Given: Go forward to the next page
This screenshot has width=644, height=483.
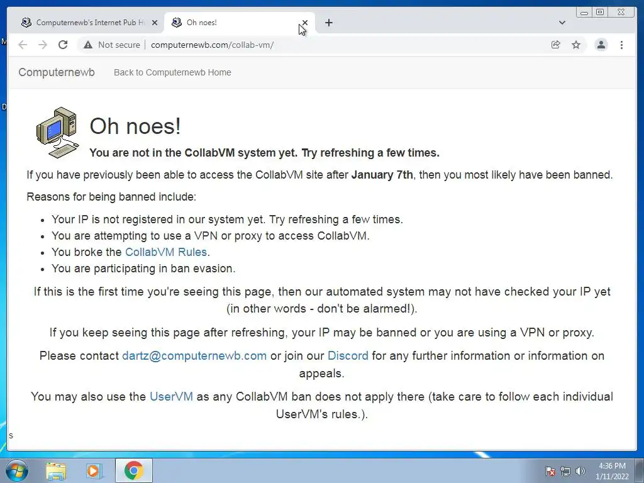Looking at the screenshot, I should pos(43,45).
